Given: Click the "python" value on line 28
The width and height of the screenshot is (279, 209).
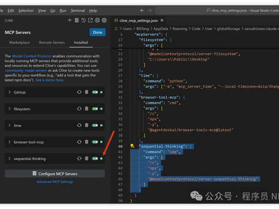Looking at the screenshot, I should [x=176, y=81].
